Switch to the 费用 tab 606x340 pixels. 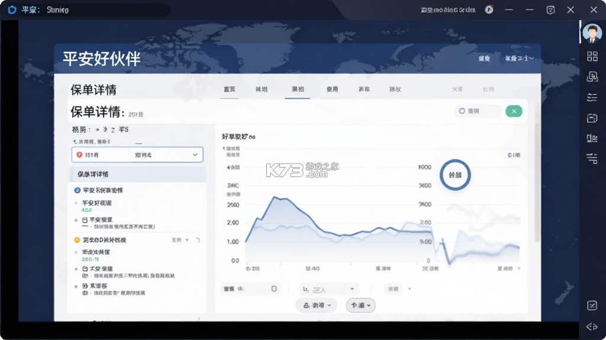click(x=333, y=89)
